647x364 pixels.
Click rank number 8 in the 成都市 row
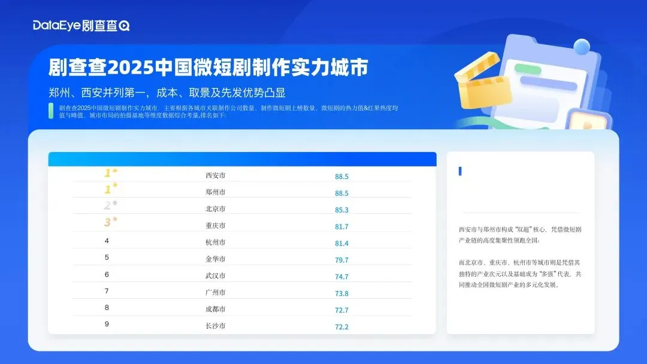tap(107, 308)
